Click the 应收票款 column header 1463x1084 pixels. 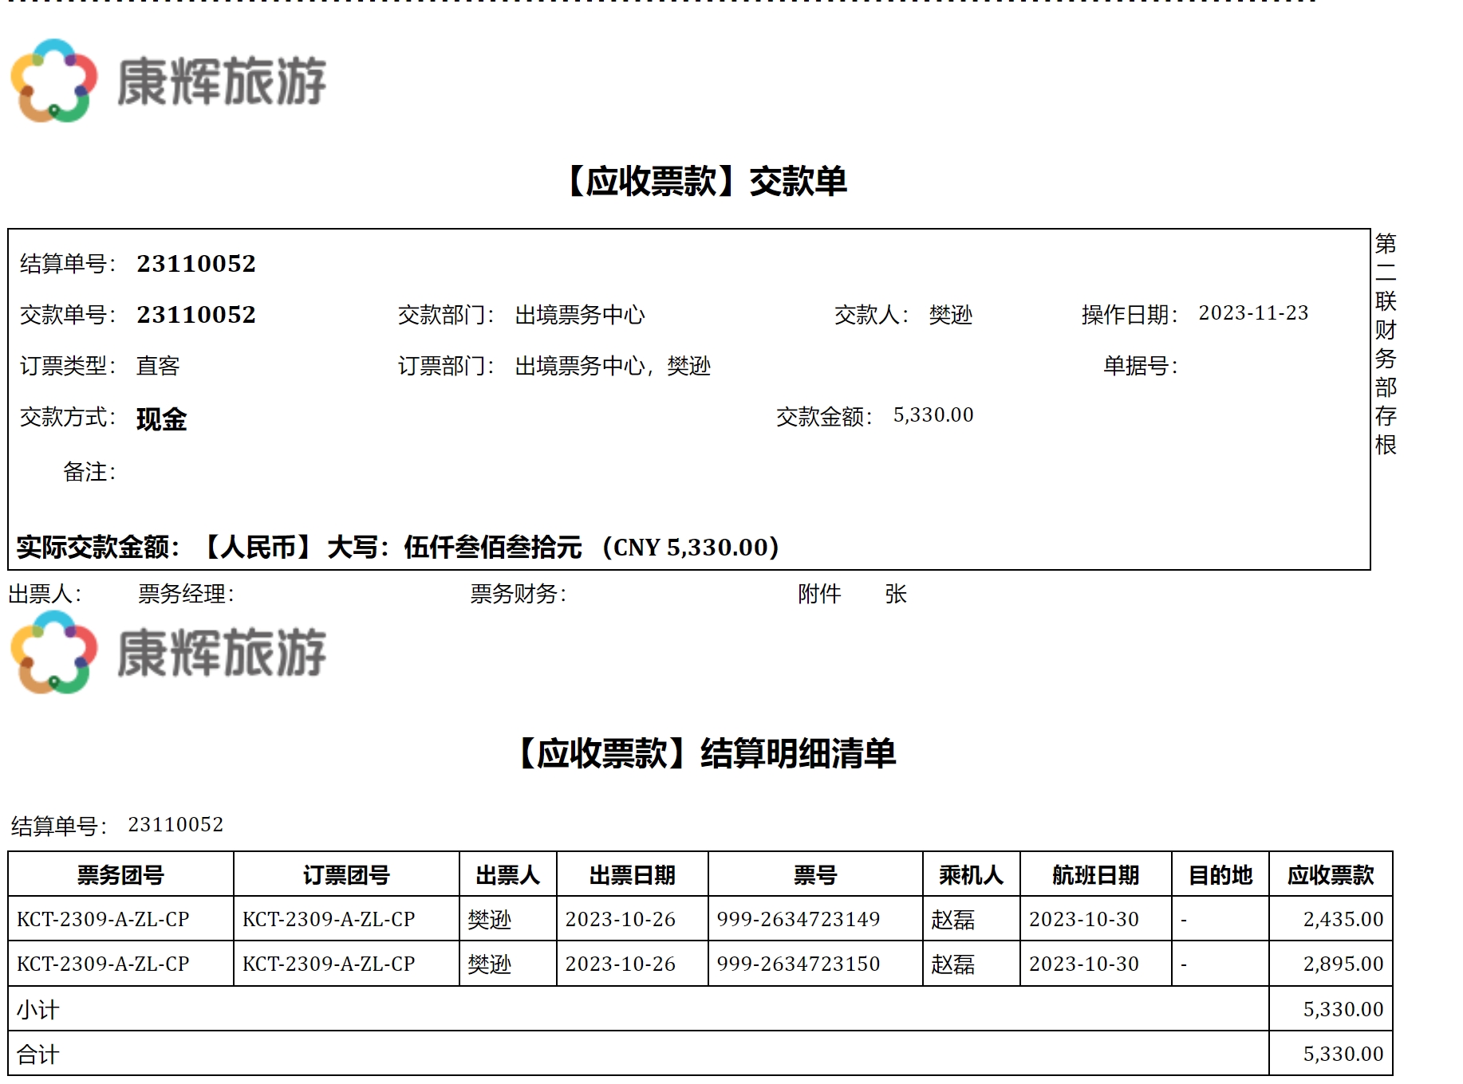(1330, 875)
